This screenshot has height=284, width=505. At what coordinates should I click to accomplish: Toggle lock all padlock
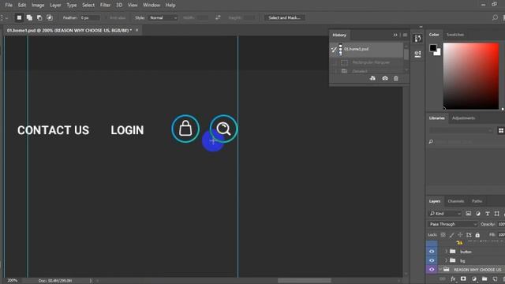[477, 235]
